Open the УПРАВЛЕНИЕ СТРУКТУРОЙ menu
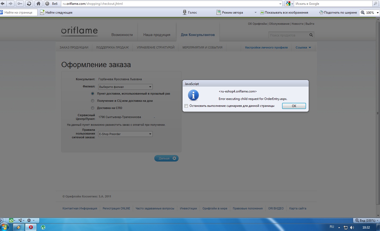This screenshot has height=231, width=380. [x=156, y=47]
